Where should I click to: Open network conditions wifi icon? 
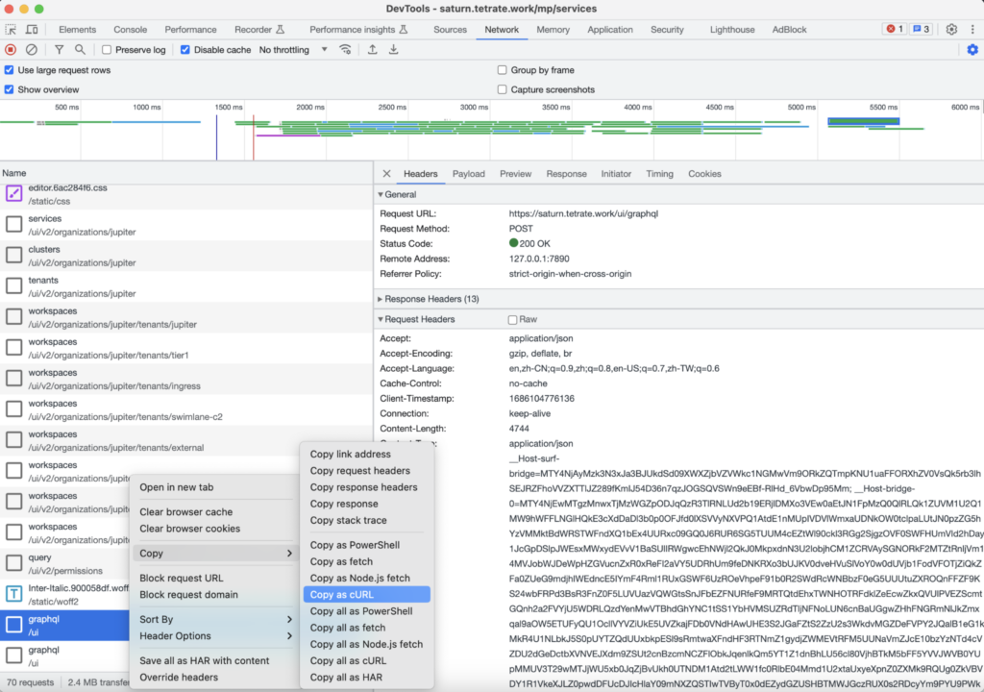click(x=345, y=50)
